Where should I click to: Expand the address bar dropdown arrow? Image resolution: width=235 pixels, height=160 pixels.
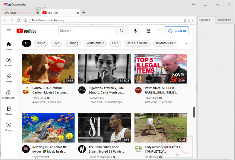[x=193, y=20]
